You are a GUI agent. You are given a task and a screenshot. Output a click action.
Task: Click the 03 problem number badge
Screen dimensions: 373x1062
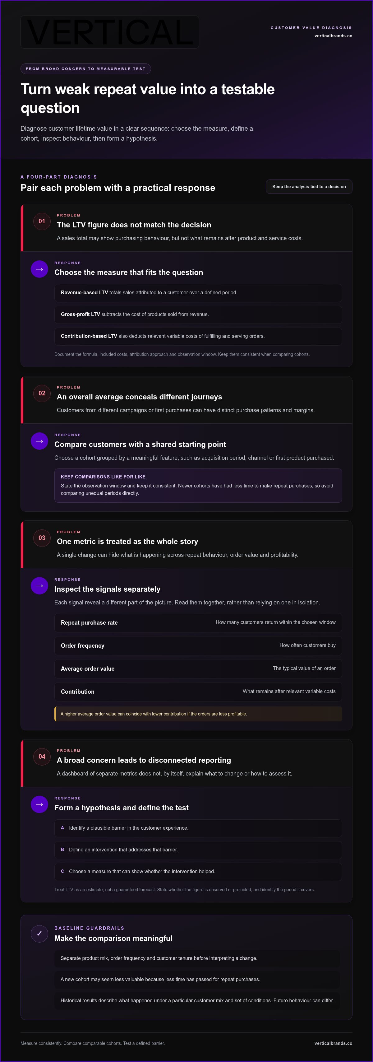[x=42, y=538]
